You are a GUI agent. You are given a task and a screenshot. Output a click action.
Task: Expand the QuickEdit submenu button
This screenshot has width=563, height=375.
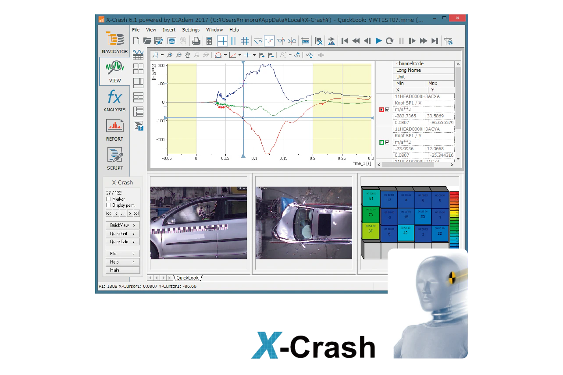click(x=122, y=233)
